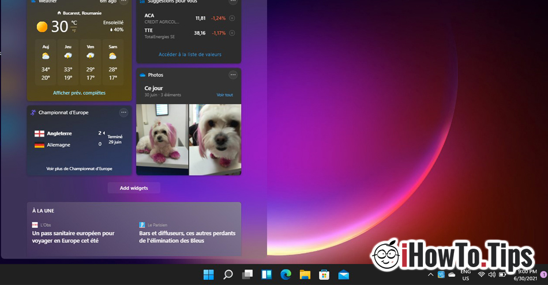Click Championnat d'Europe widget title
The height and width of the screenshot is (285, 548).
(x=63, y=113)
